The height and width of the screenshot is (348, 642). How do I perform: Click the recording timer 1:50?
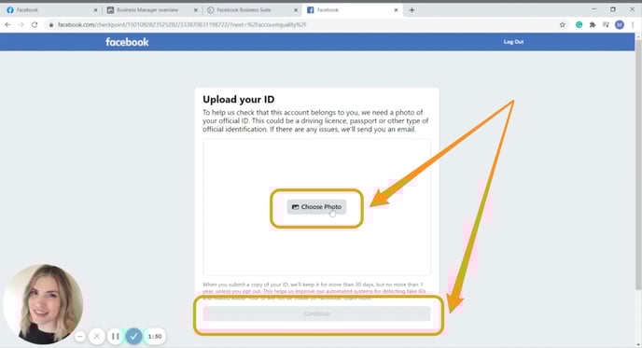[155, 336]
